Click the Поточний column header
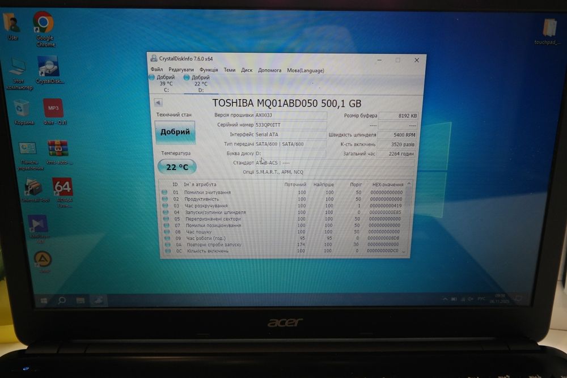The width and height of the screenshot is (567, 378). click(295, 184)
